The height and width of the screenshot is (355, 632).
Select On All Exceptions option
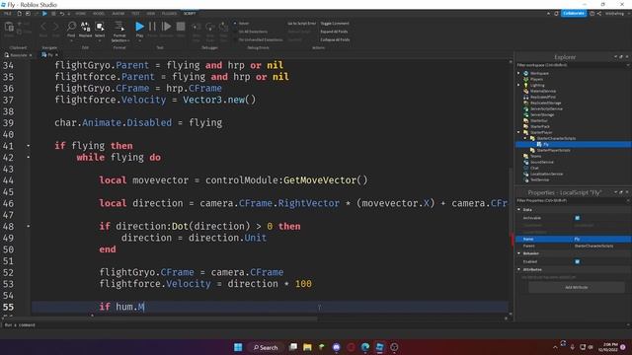pyautogui.click(x=251, y=32)
